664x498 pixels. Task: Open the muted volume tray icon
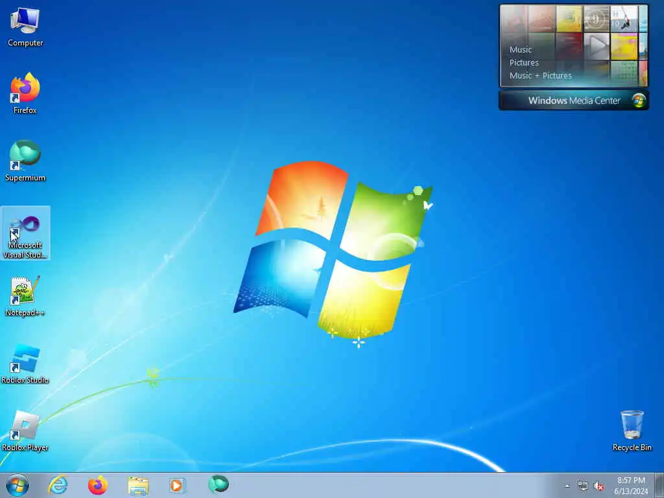(x=599, y=486)
